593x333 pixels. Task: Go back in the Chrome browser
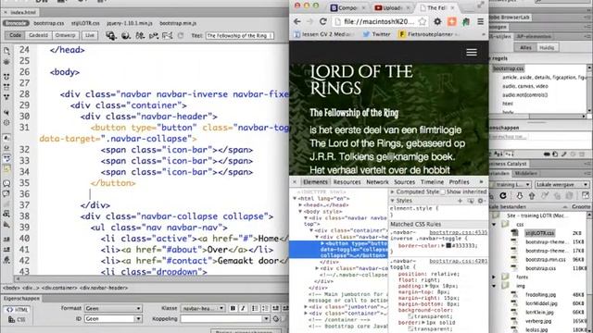pyautogui.click(x=297, y=21)
